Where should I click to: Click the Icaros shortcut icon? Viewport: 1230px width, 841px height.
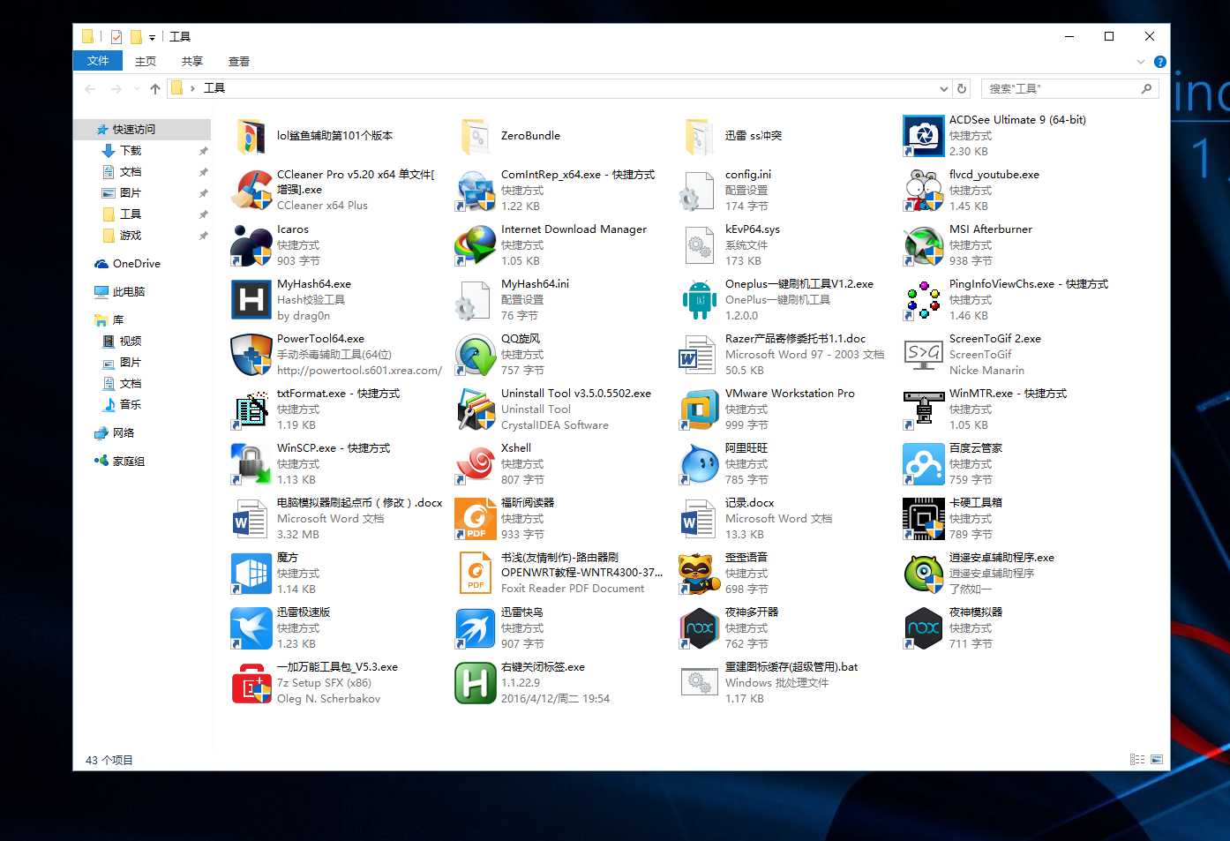point(251,245)
